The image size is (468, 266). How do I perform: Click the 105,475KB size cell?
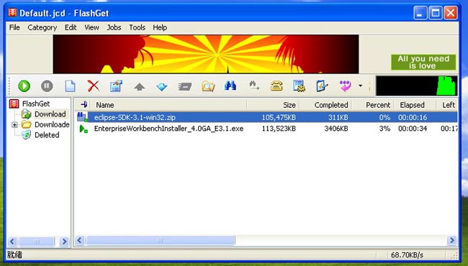click(x=279, y=118)
